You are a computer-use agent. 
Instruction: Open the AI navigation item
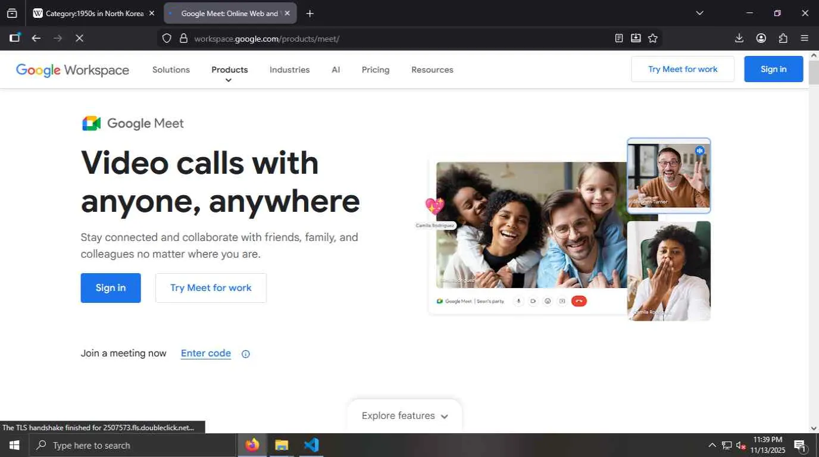336,70
